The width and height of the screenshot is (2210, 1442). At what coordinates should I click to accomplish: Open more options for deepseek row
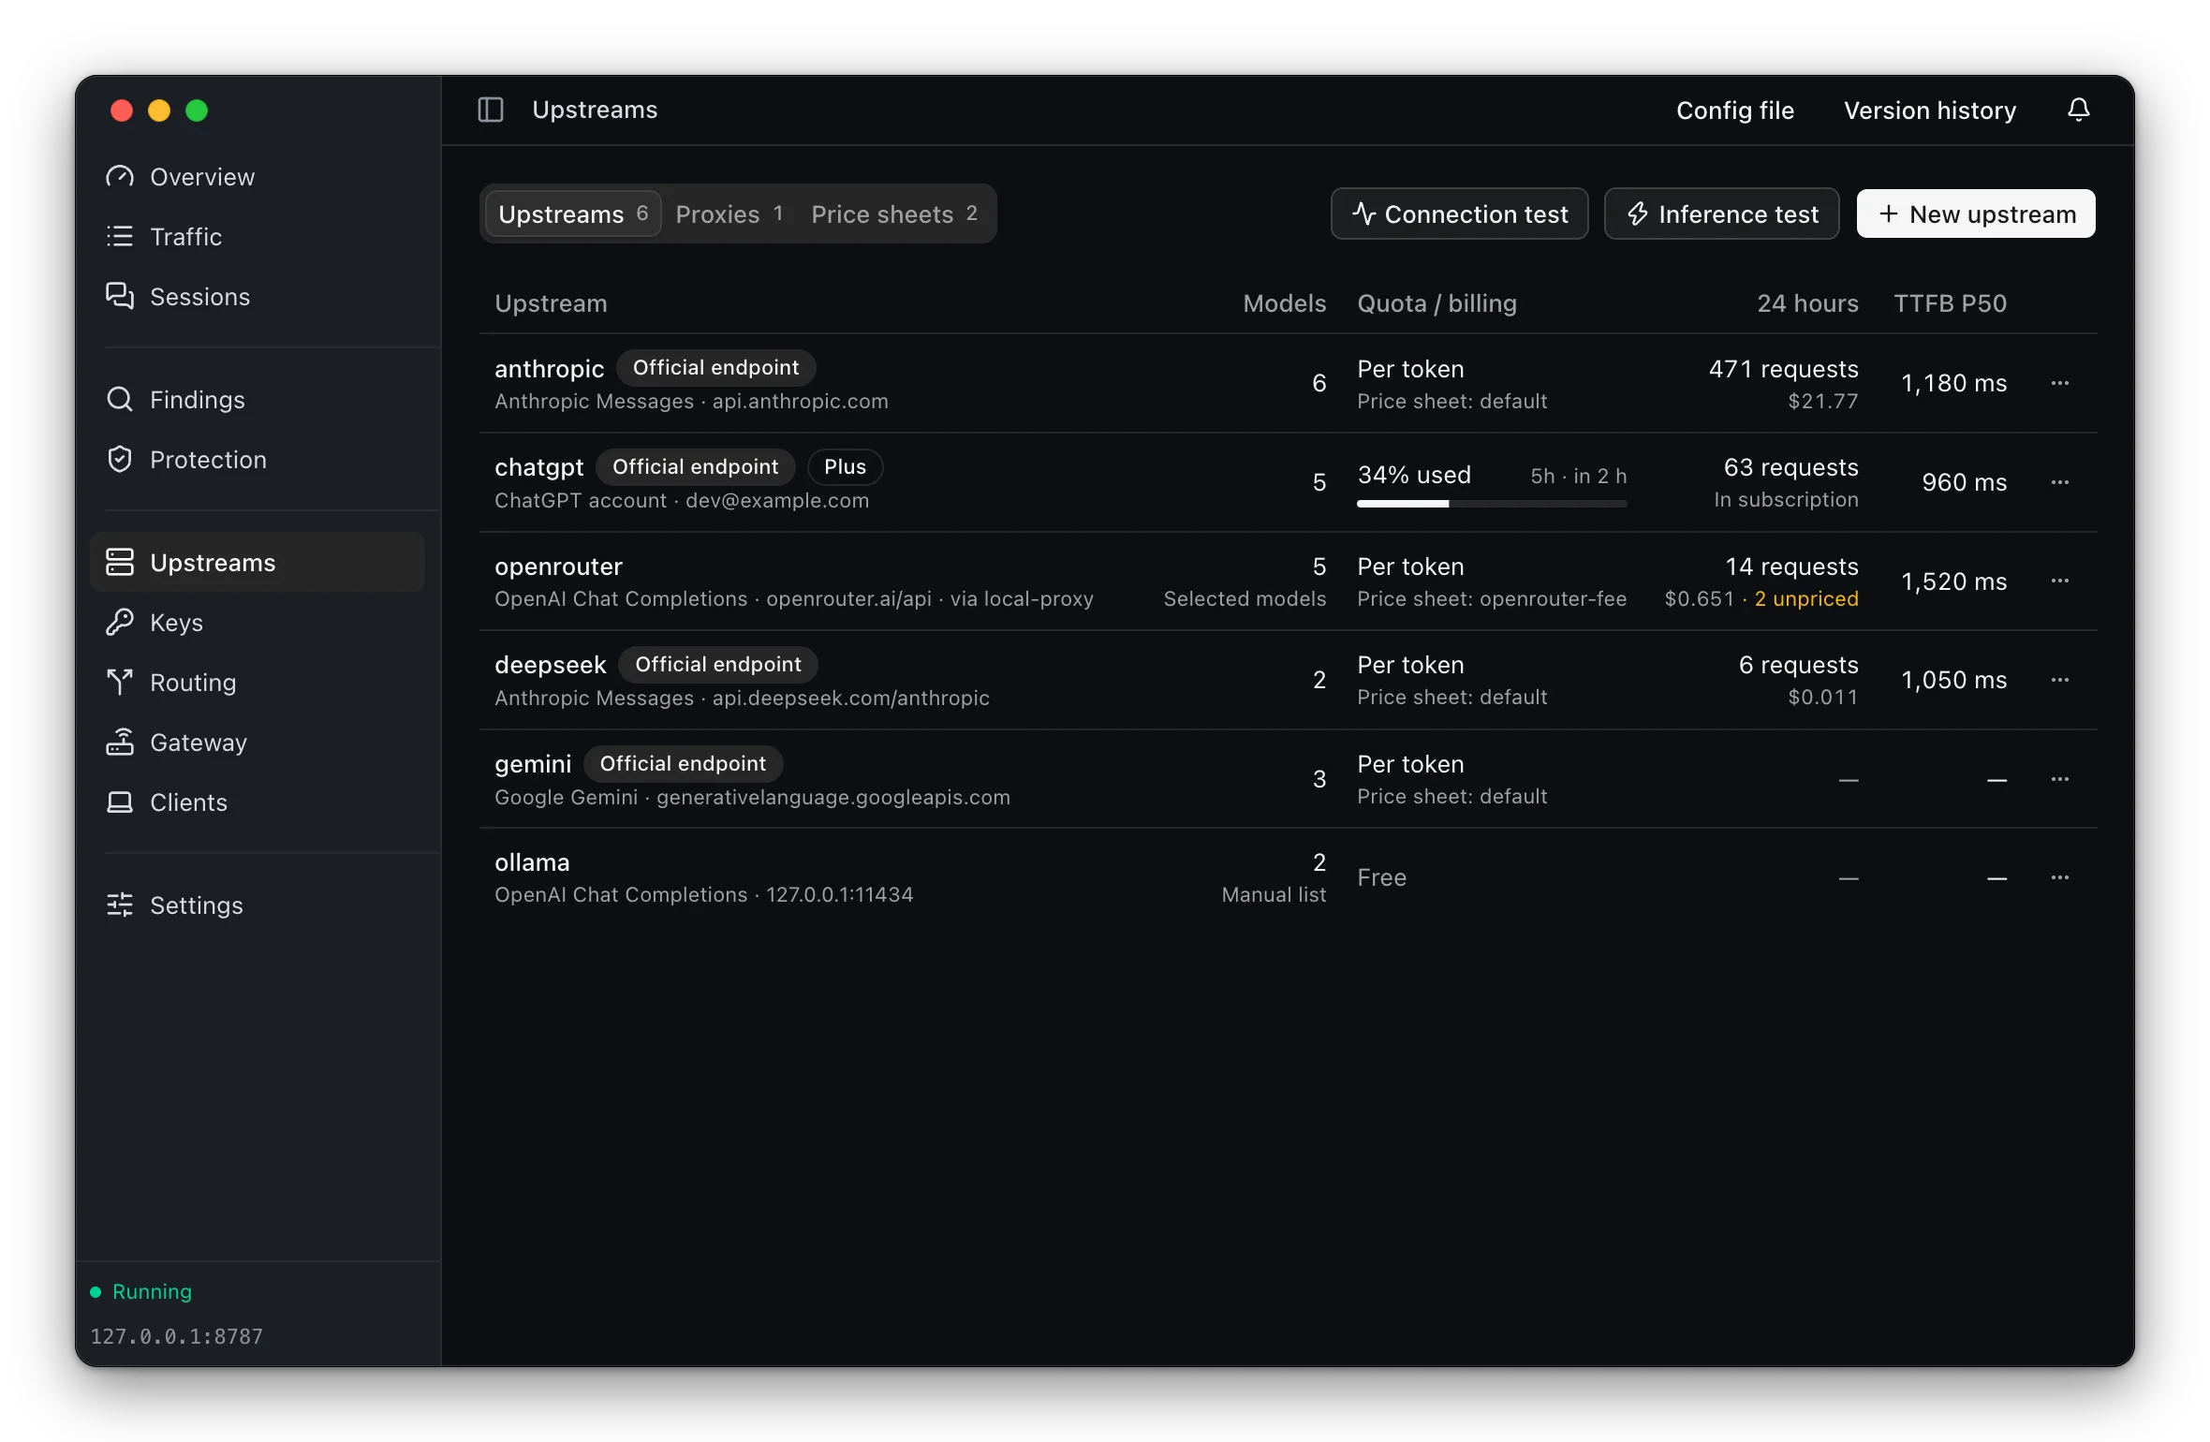pos(2060,681)
